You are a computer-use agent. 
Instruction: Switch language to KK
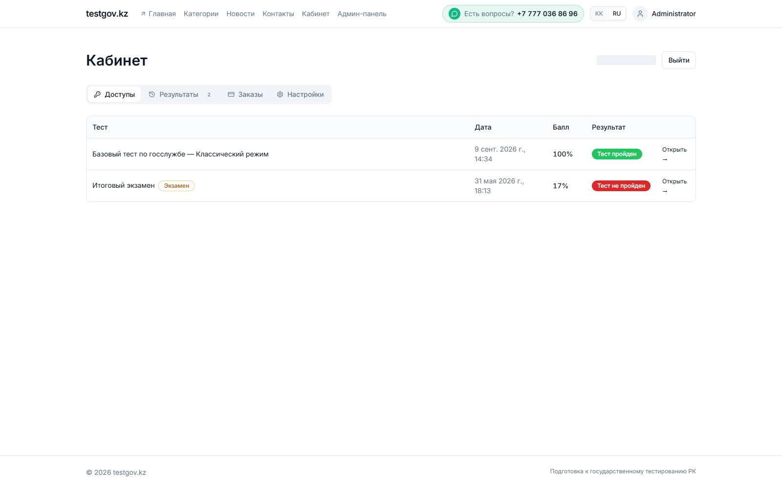click(599, 14)
